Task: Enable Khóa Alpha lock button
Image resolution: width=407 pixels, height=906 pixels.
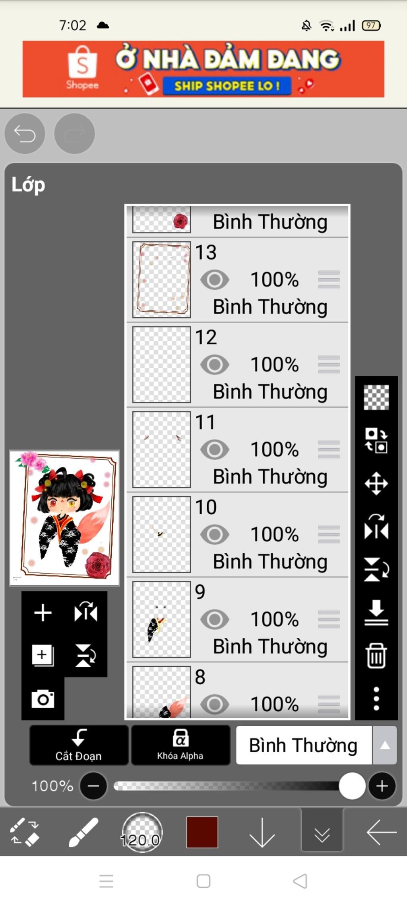Action: [x=180, y=745]
